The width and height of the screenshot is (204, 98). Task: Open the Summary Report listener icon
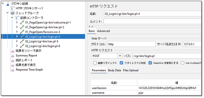pyautogui.click(x=13, y=56)
